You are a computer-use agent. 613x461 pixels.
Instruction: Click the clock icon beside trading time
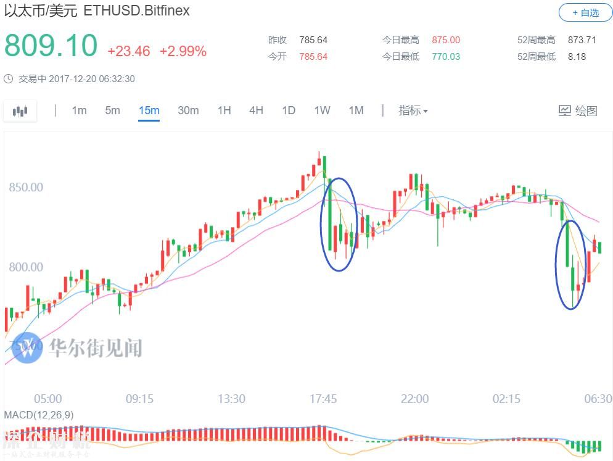point(9,78)
